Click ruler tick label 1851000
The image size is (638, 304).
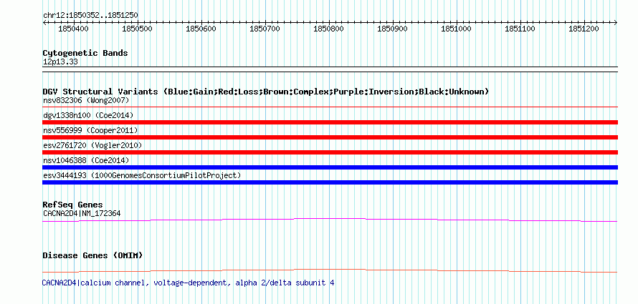[x=457, y=29]
